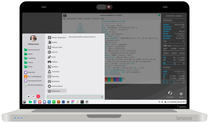Click the log out button
The height and width of the screenshot is (123, 209).
coord(33,97)
